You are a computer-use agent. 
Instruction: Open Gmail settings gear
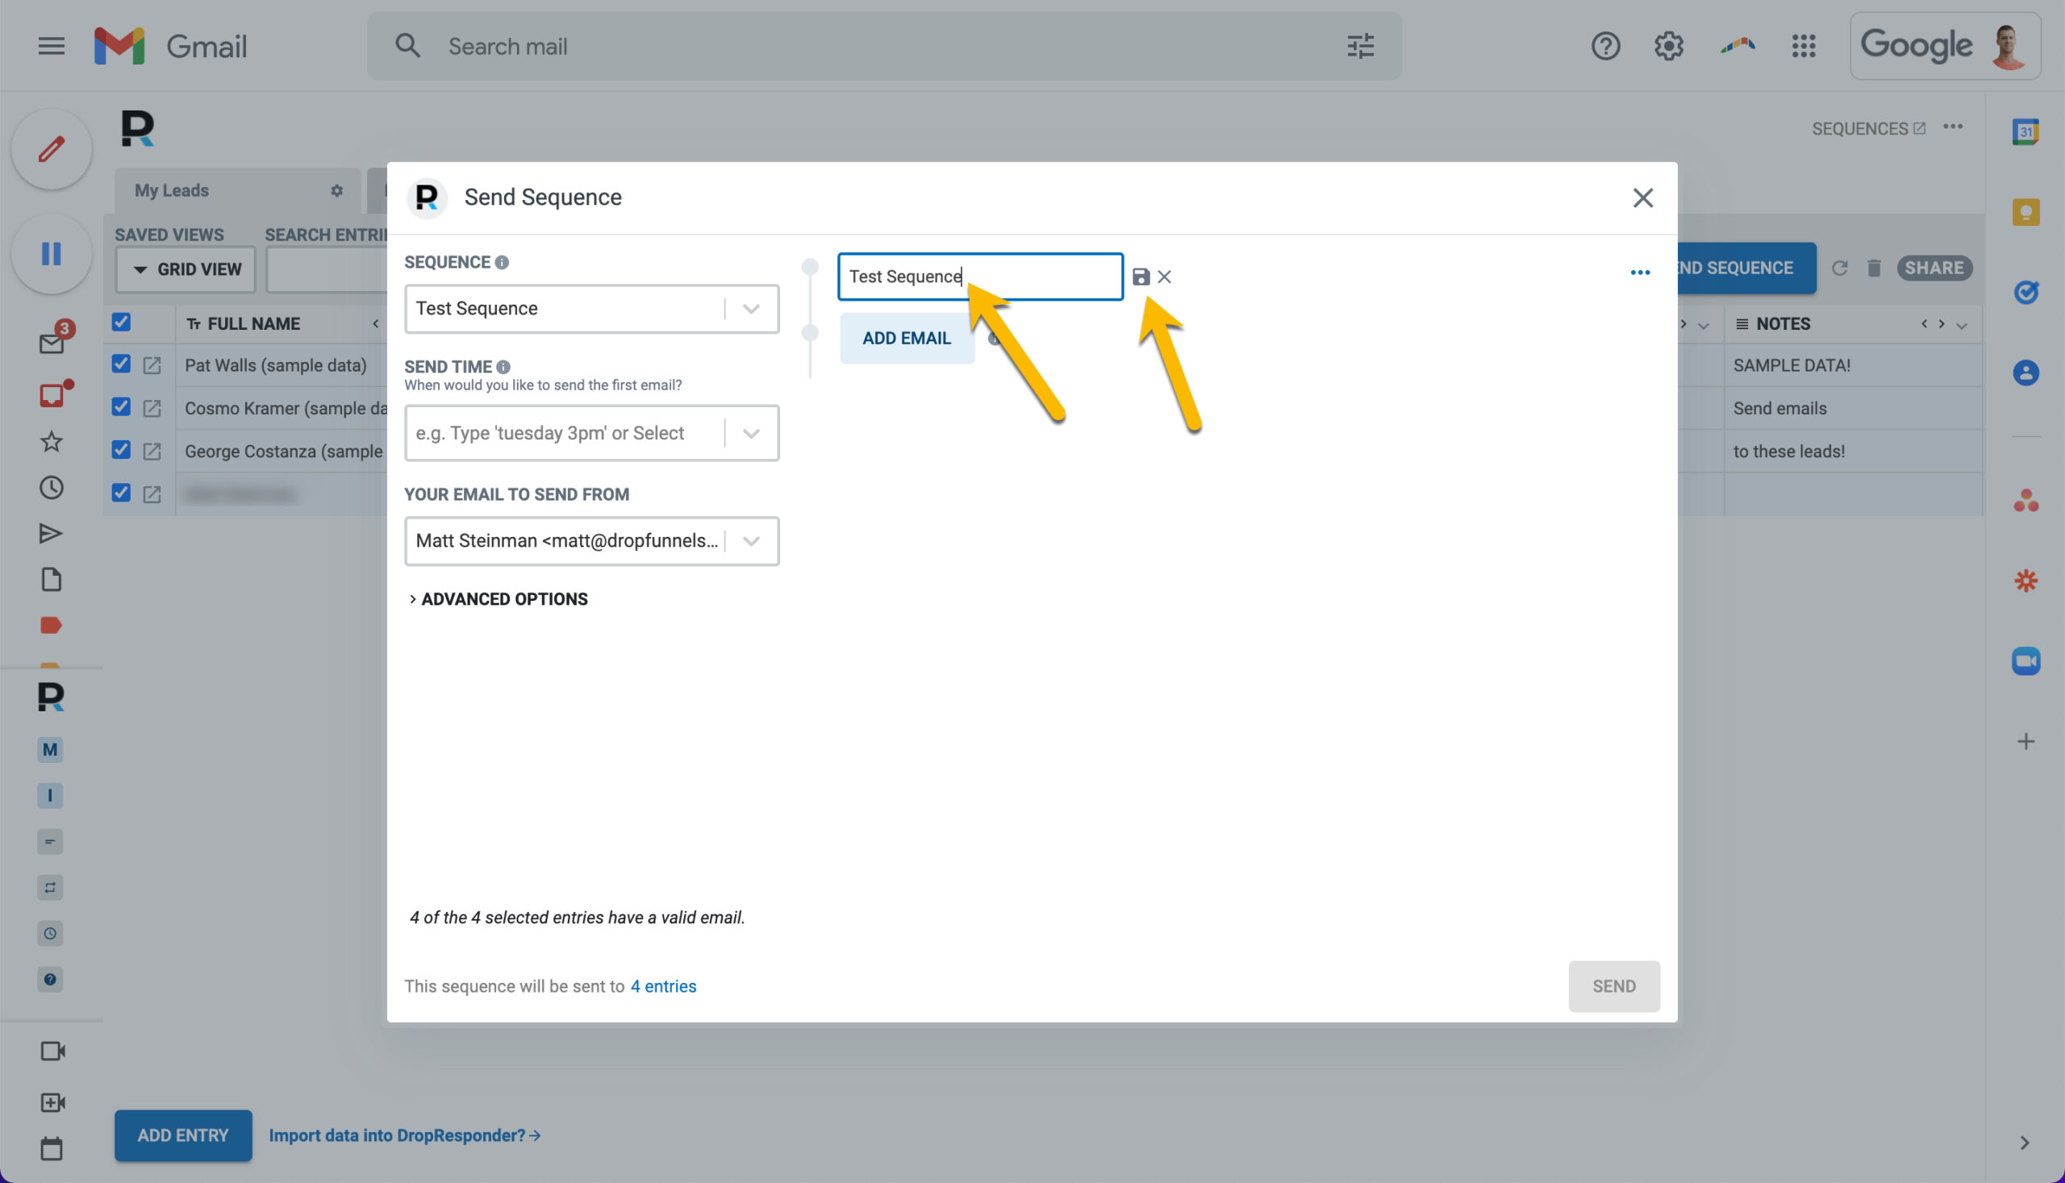(x=1668, y=46)
